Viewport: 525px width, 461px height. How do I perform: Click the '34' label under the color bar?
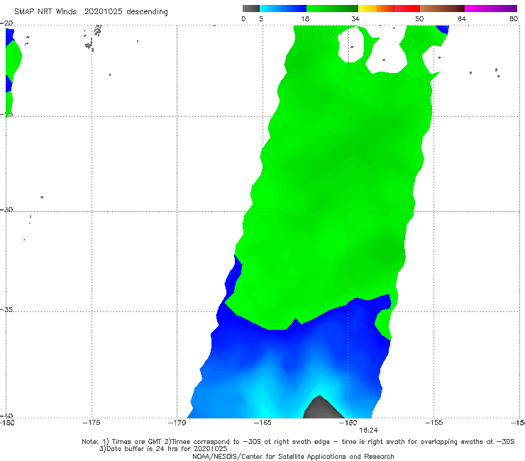point(355,19)
